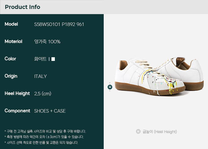
Task: Click the 굽높이 (Heel Height) legend text
Action: [x=160, y=132]
